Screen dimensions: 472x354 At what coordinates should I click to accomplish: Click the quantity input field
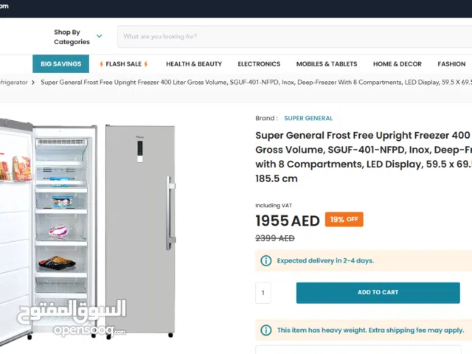(263, 293)
